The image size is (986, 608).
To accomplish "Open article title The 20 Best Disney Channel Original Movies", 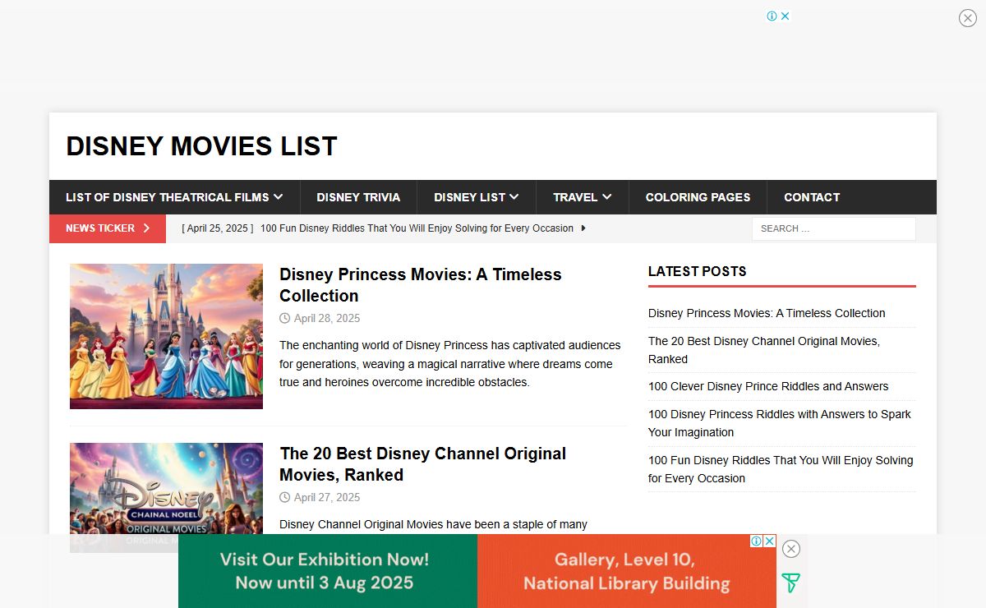I will click(422, 464).
